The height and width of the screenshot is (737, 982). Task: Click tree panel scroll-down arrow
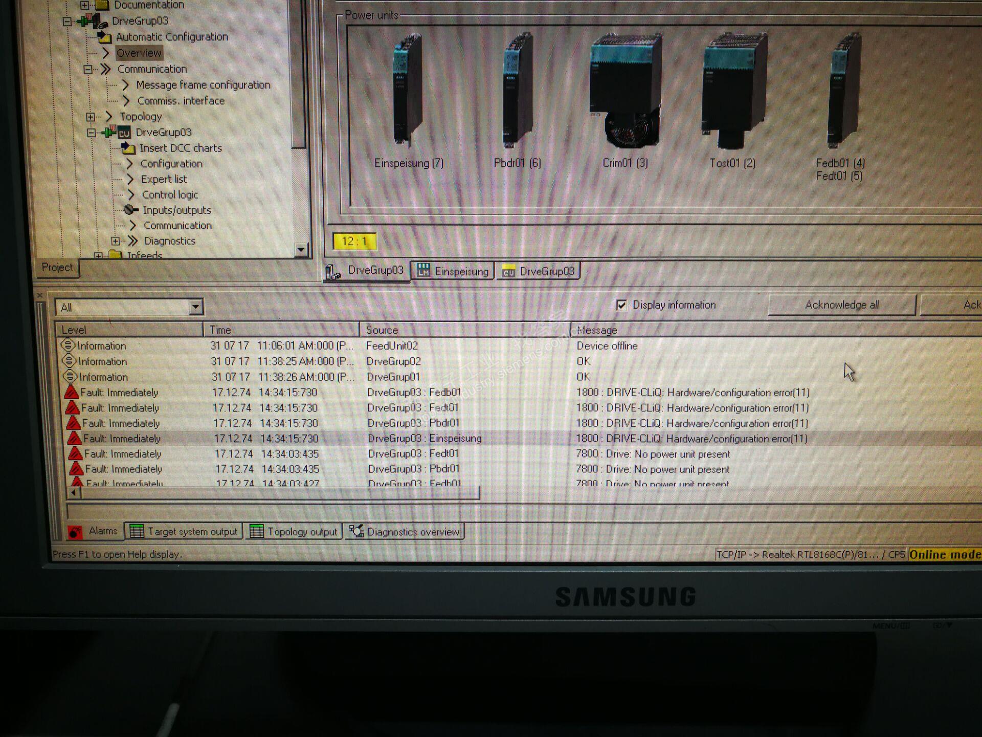[301, 249]
